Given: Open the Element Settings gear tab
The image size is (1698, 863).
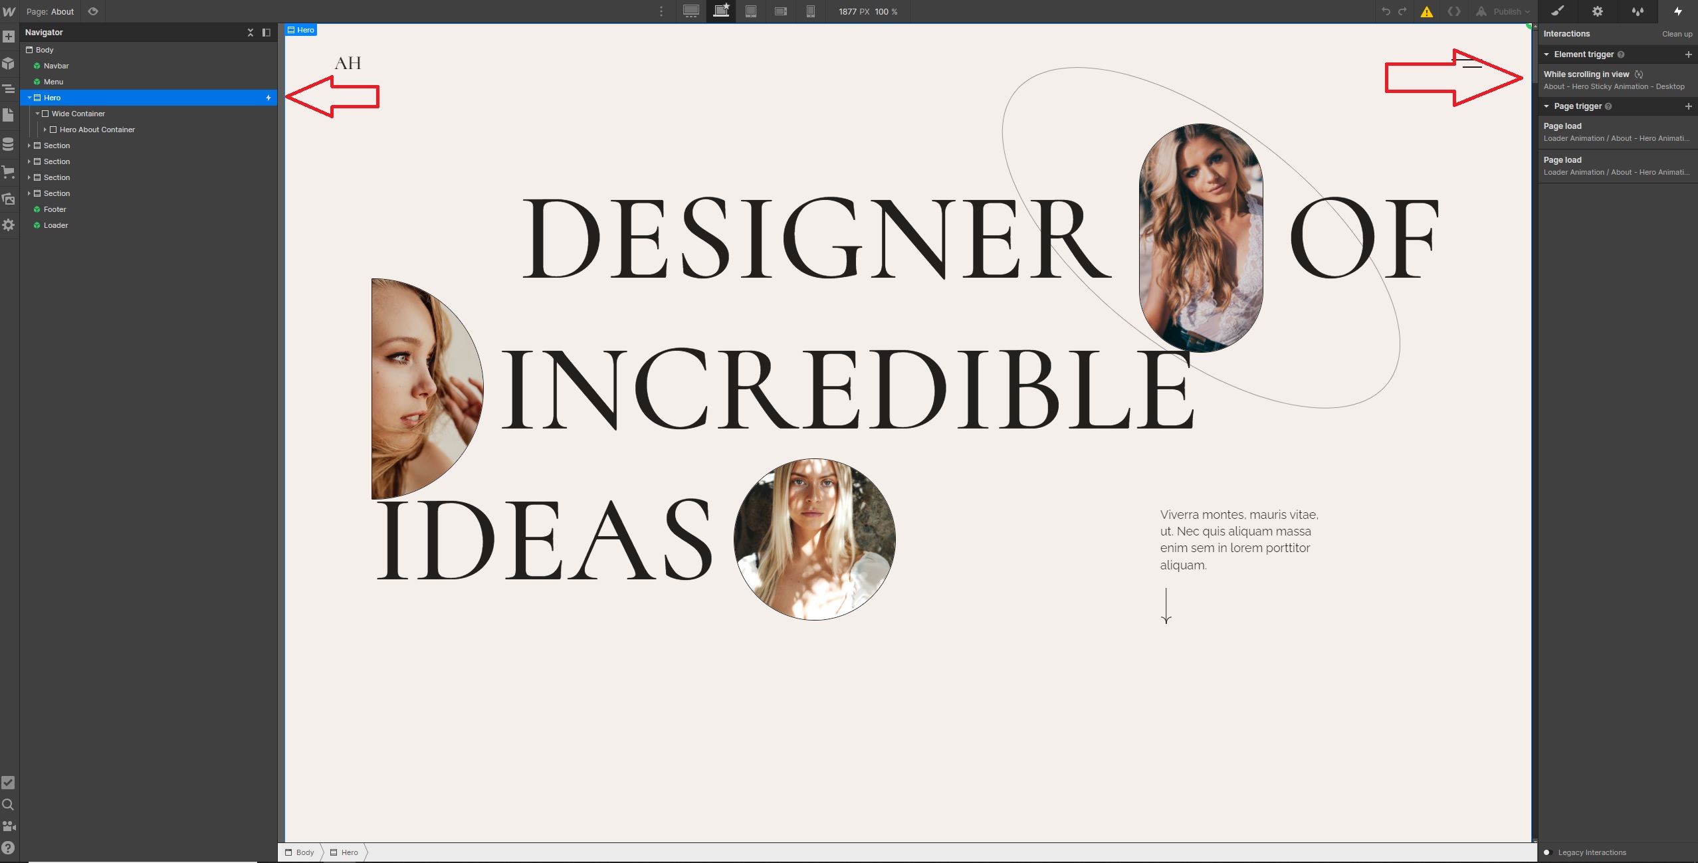Looking at the screenshot, I should coord(1598,11).
